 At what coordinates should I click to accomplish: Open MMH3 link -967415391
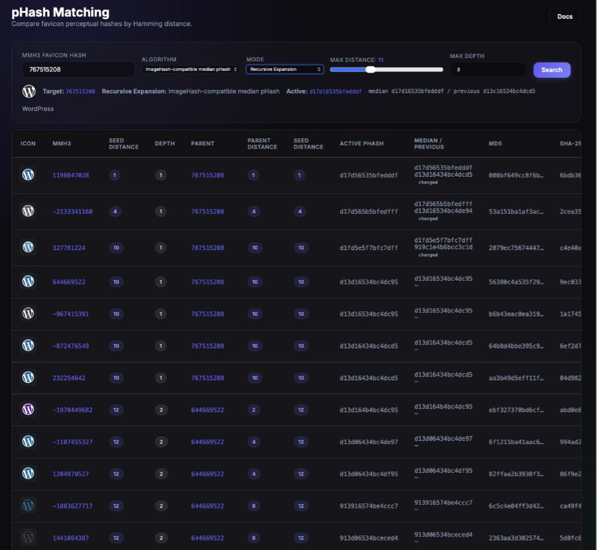tap(71, 314)
